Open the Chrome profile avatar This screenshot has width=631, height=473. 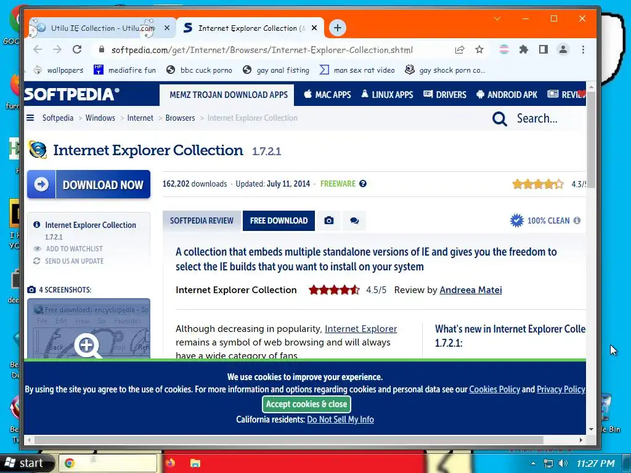click(563, 49)
